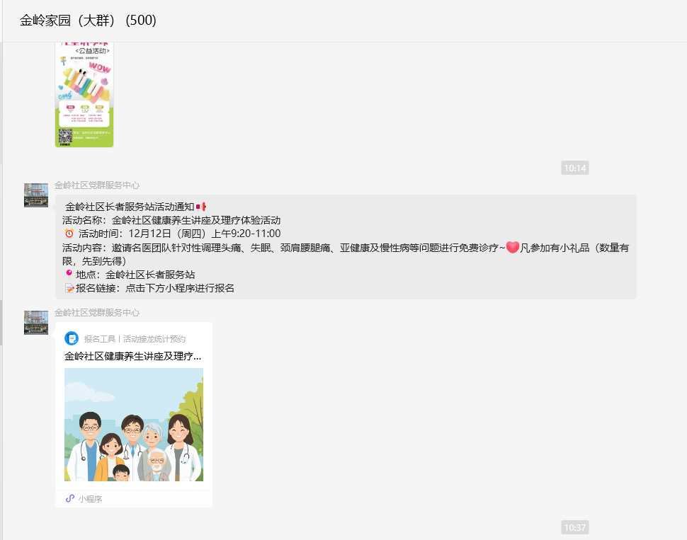This screenshot has width=687, height=540.
Task: Click sender name above the activity notice message
Action: 97,185
